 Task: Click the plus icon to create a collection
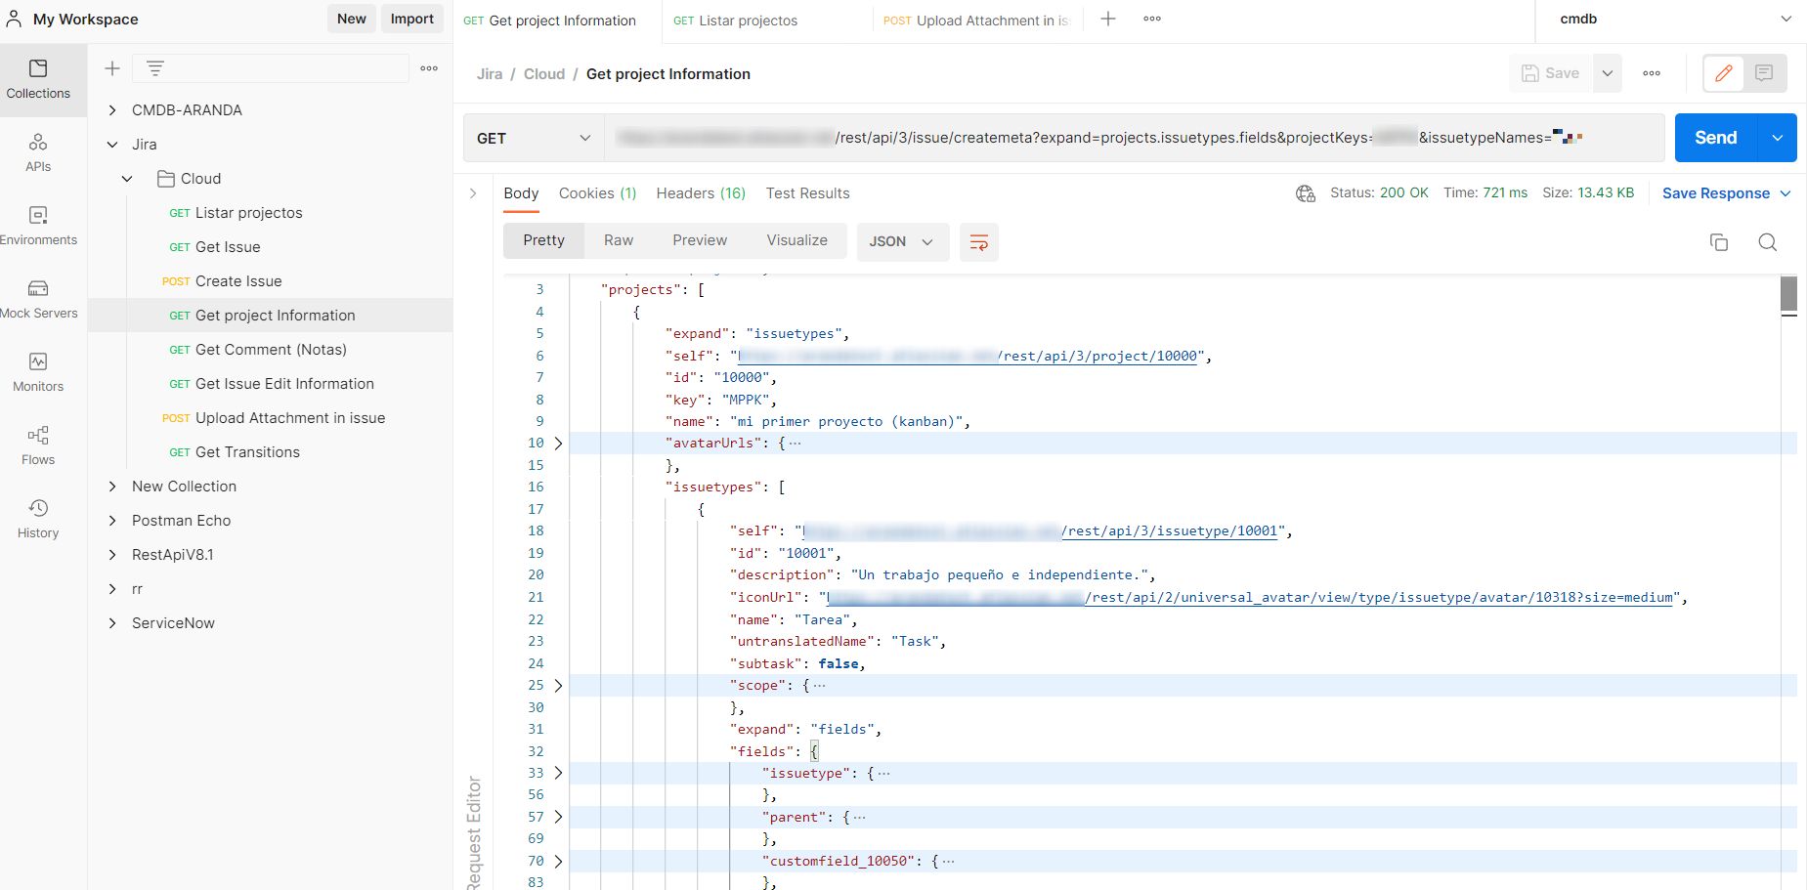(x=112, y=68)
